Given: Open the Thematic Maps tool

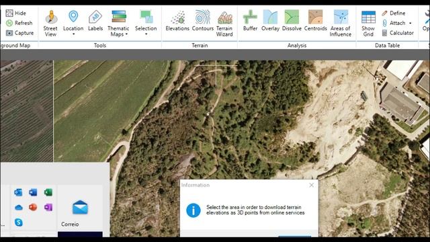Looking at the screenshot, I should point(118,23).
